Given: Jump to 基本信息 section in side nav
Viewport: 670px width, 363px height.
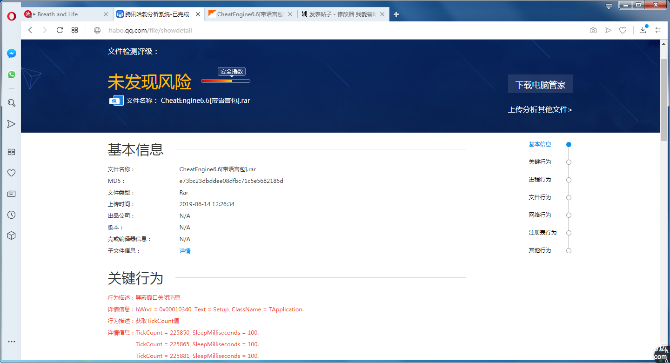Looking at the screenshot, I should click(x=540, y=144).
